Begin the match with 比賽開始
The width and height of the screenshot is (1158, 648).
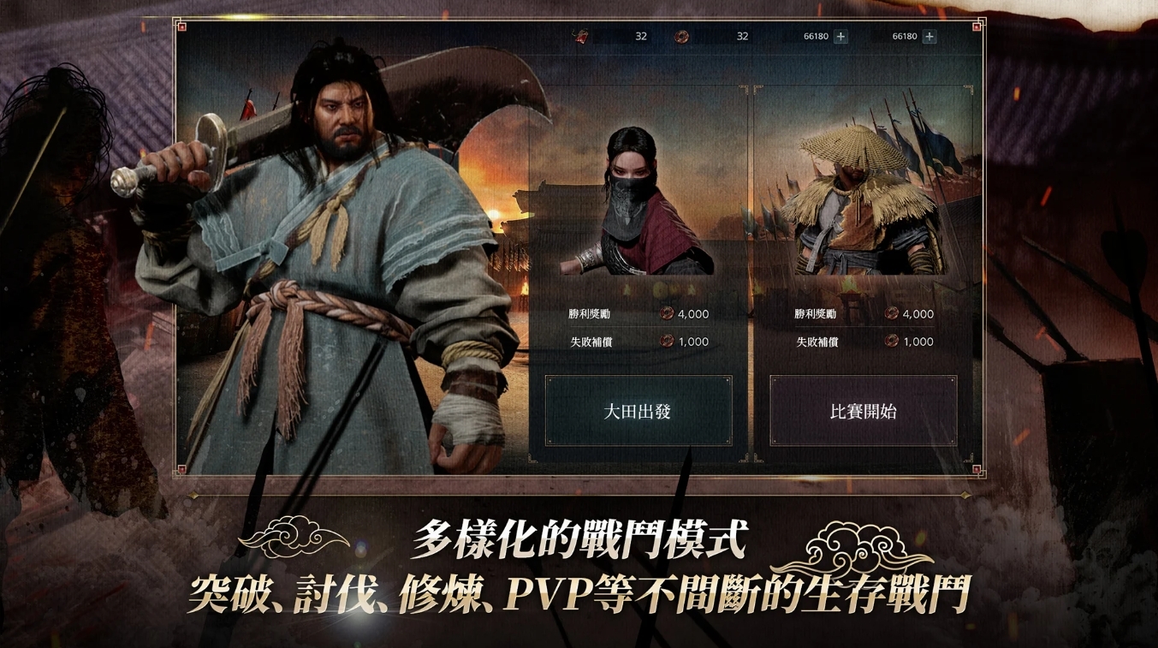coord(863,411)
